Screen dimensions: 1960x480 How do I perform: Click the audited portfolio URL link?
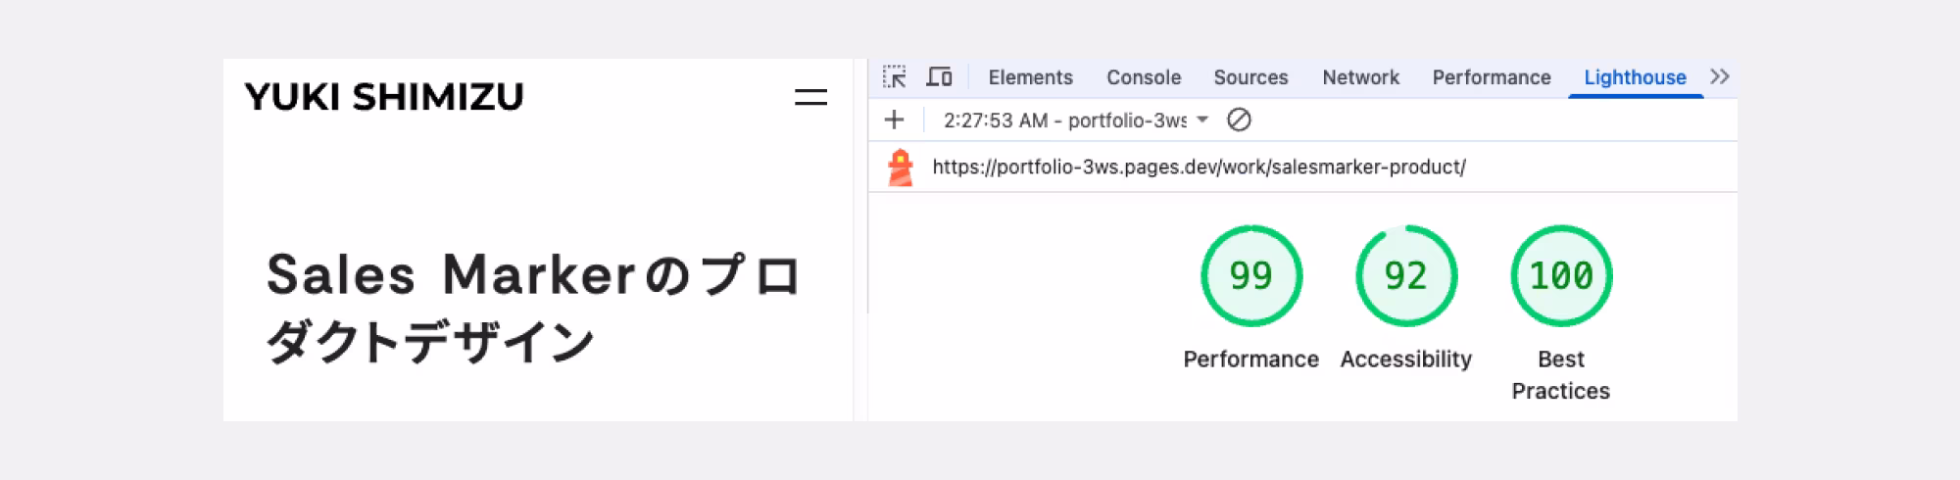click(x=1199, y=168)
